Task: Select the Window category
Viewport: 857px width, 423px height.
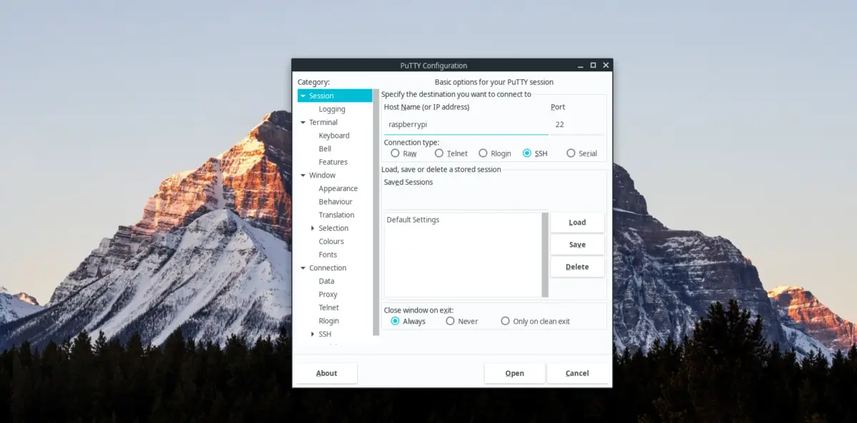Action: tap(322, 175)
